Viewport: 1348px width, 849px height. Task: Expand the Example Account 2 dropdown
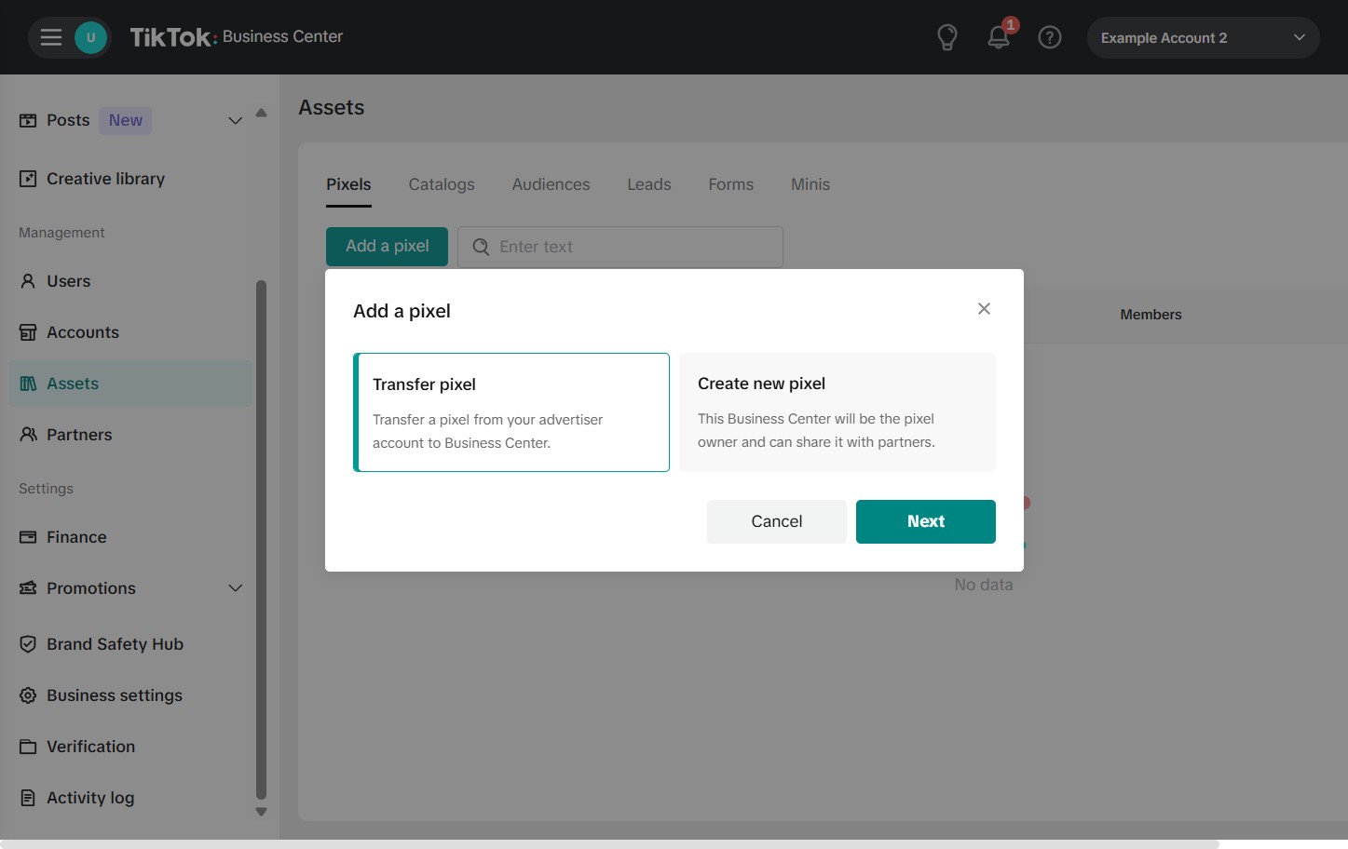coord(1202,38)
